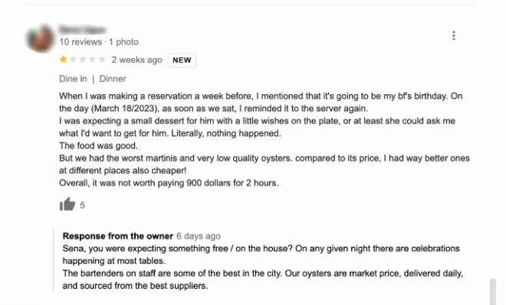Click the '2 weeks ago' timestamp
Image resolution: width=506 pixels, height=305 pixels.
[136, 60]
